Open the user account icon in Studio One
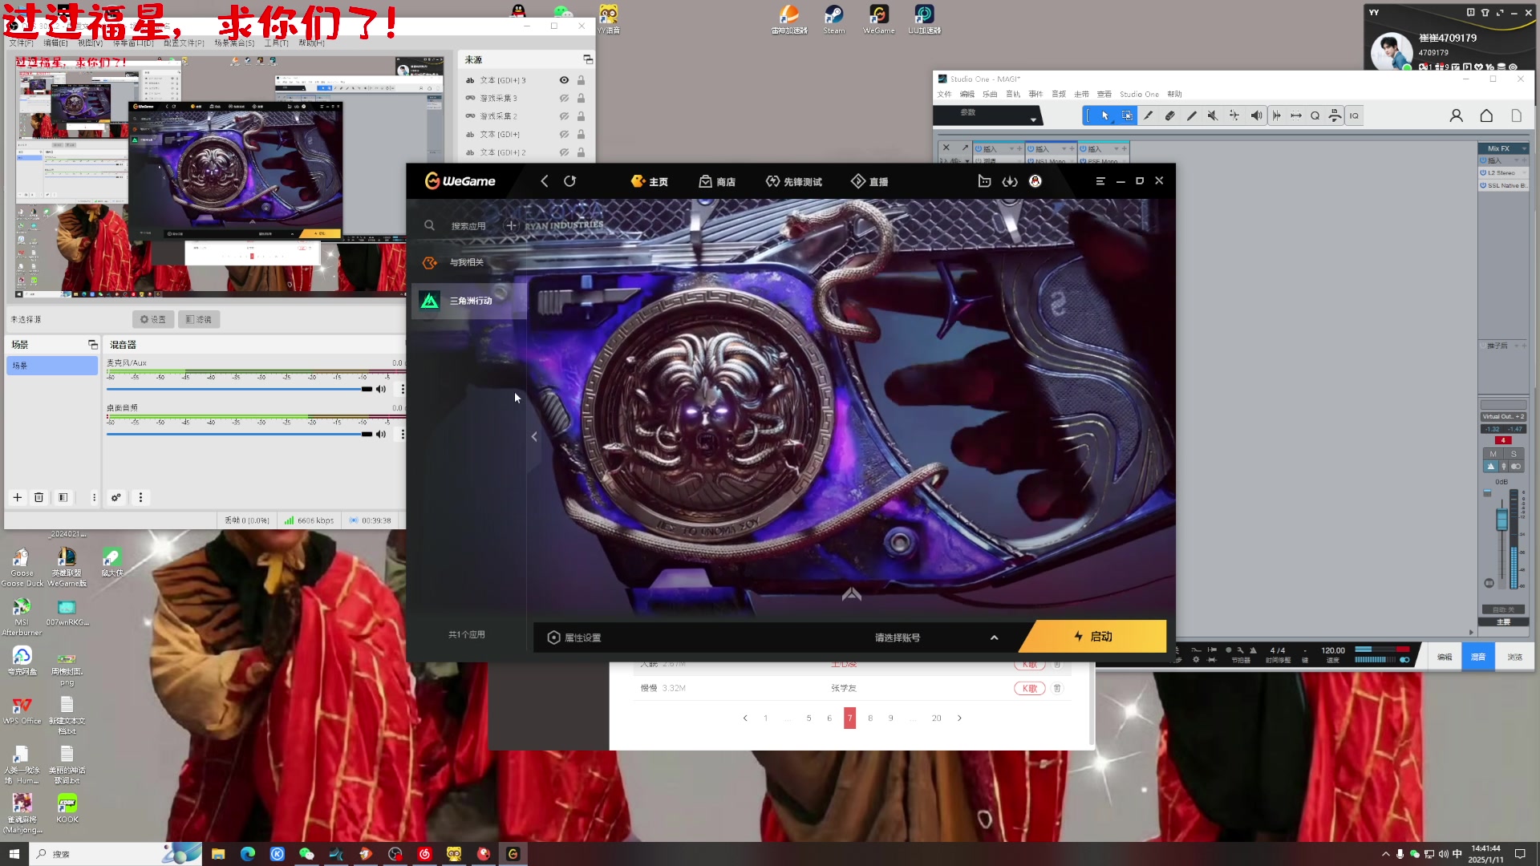 (x=1457, y=115)
